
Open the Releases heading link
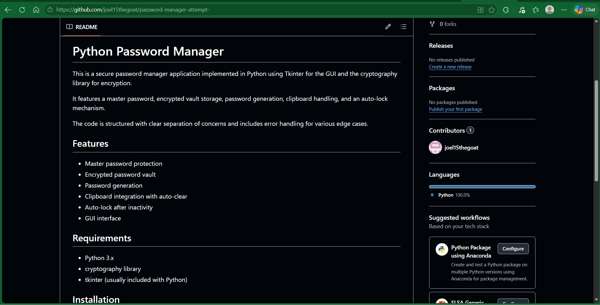tap(441, 46)
